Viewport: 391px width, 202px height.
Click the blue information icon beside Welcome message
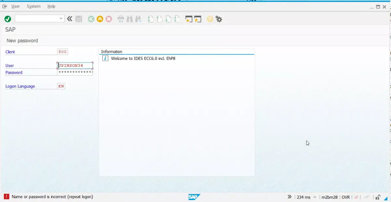(105, 58)
